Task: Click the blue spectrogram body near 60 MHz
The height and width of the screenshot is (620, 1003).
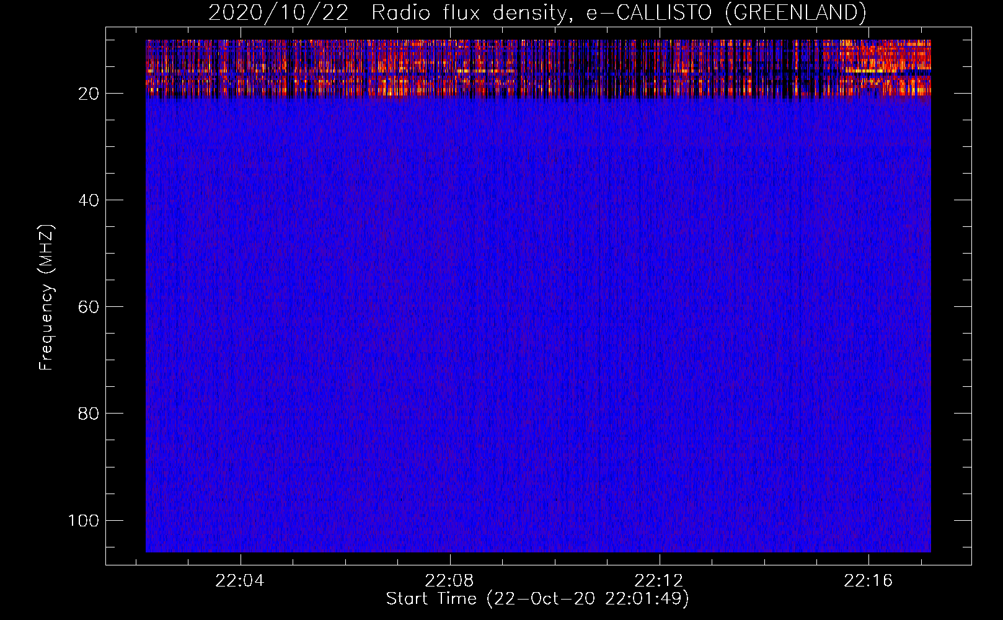Action: pos(538,307)
